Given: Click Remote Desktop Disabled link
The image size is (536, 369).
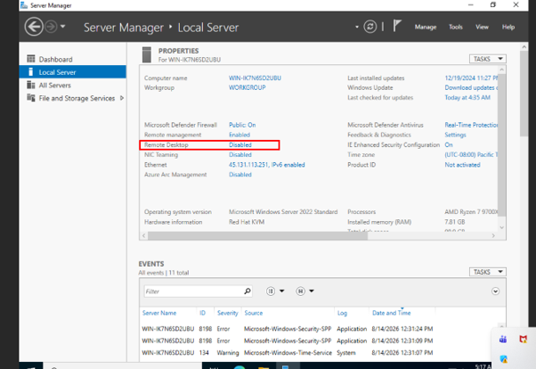Looking at the screenshot, I should [240, 144].
